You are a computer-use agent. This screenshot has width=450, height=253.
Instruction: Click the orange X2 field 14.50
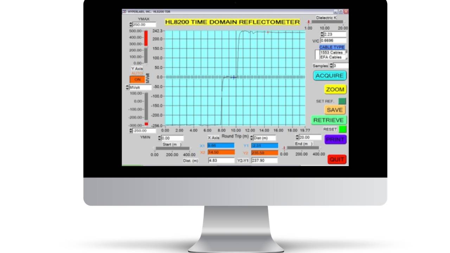(x=221, y=153)
